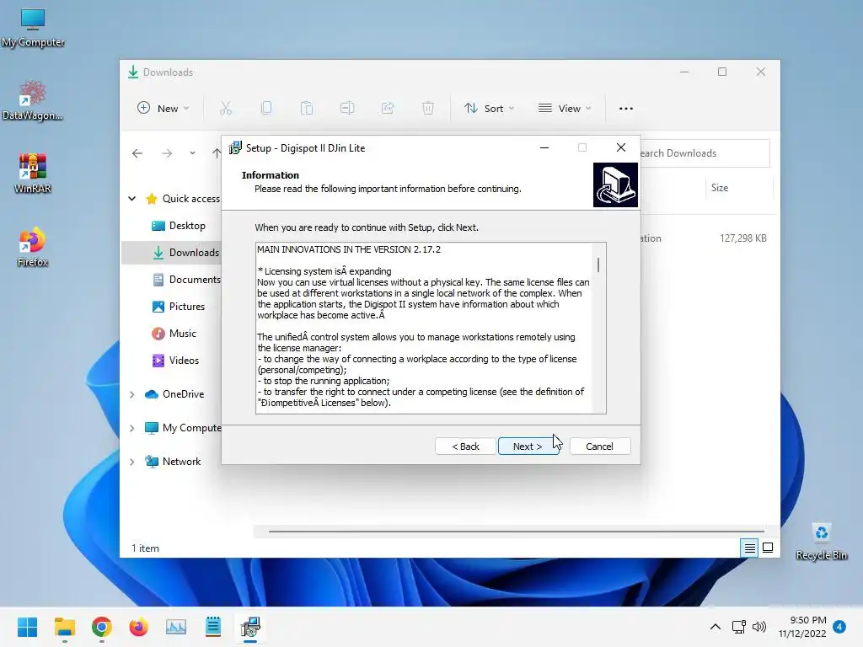Minimize the Setup dialog window
The width and height of the screenshot is (863, 647).
tap(544, 148)
